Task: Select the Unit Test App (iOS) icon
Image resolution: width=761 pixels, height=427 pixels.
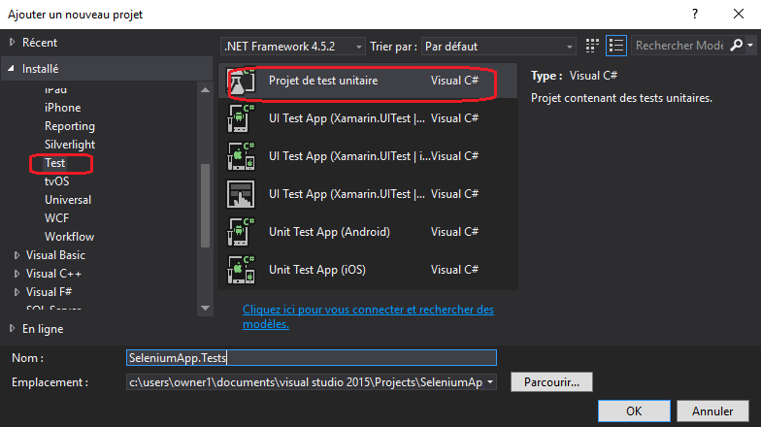Action: (x=241, y=269)
